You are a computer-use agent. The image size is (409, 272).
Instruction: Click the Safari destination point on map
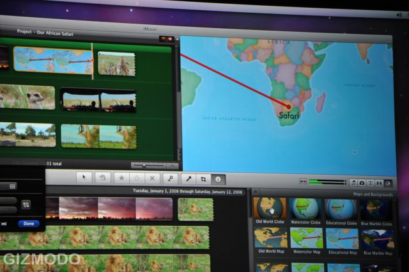289,107
